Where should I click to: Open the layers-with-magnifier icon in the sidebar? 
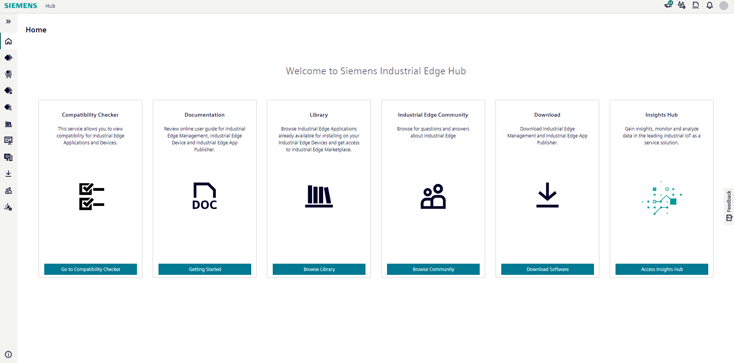[8, 107]
